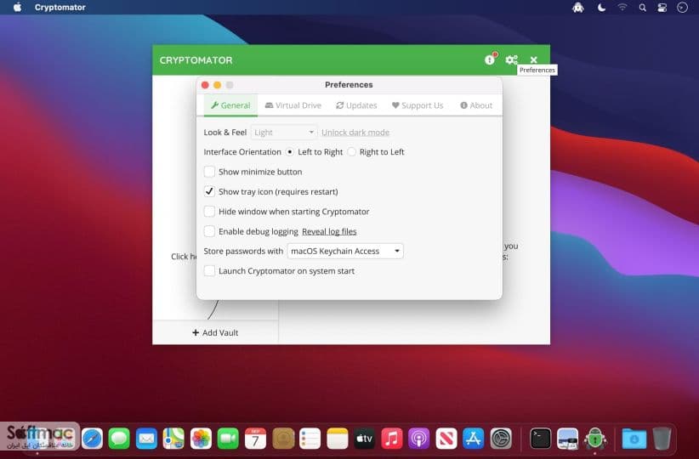
Task: Enable Show minimize button checkbox
Action: coord(209,172)
